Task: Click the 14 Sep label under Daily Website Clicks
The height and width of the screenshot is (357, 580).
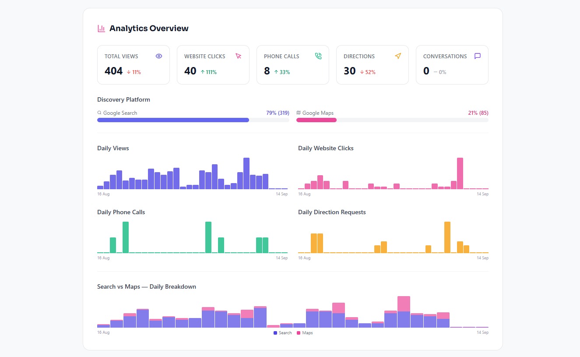Action: point(482,194)
